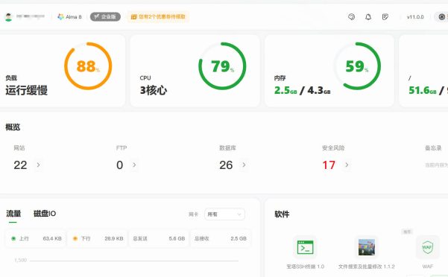448x277 pixels.
Task: Click the 宝塔SSH终端 1.0 label
Action: tap(305, 267)
